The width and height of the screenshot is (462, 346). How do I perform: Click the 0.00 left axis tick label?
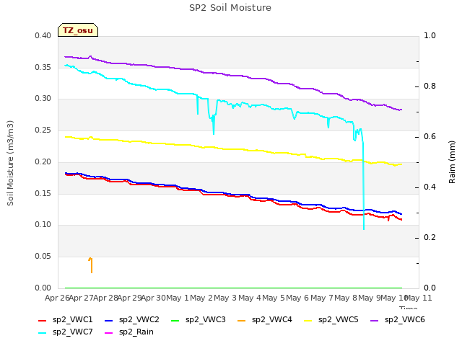coord(43,288)
